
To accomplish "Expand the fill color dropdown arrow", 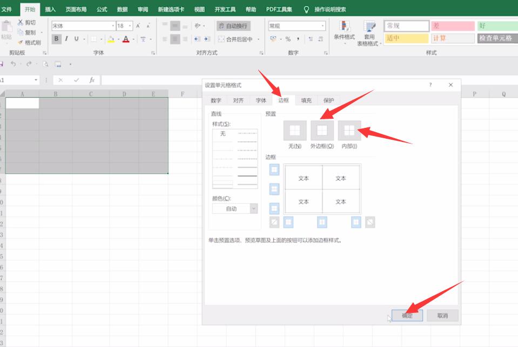I will pos(118,39).
